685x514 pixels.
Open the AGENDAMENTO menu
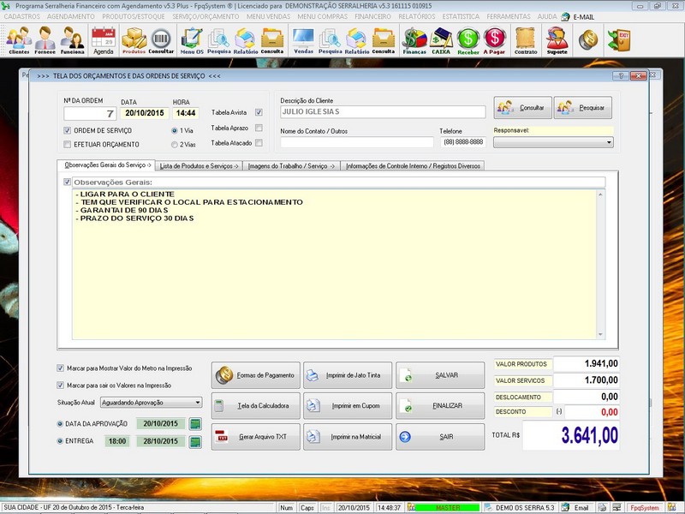click(71, 16)
